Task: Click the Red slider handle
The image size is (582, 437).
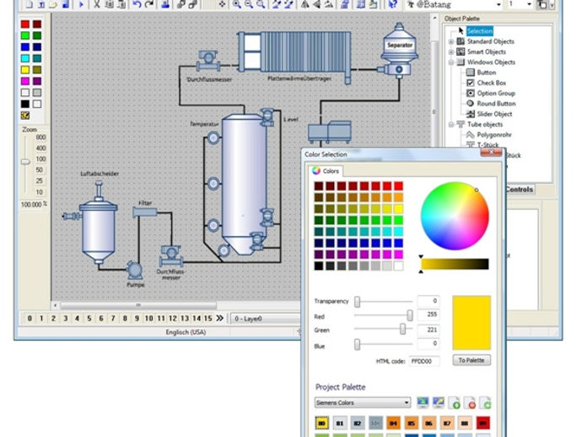Action: [409, 316]
